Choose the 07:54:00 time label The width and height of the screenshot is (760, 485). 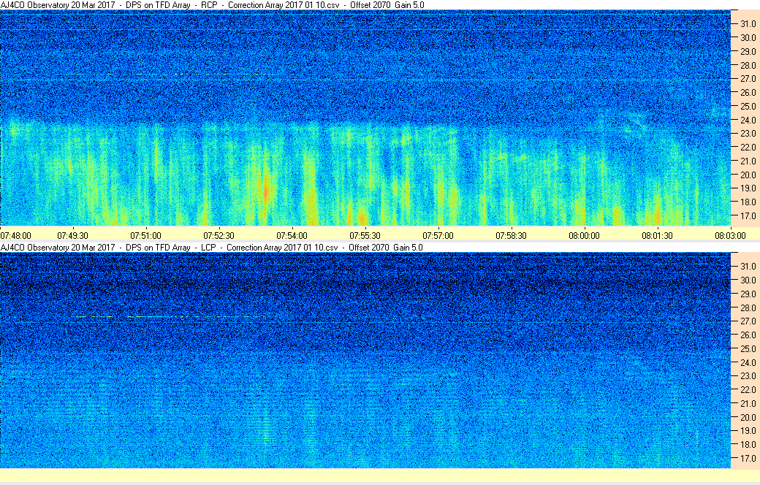tap(292, 235)
